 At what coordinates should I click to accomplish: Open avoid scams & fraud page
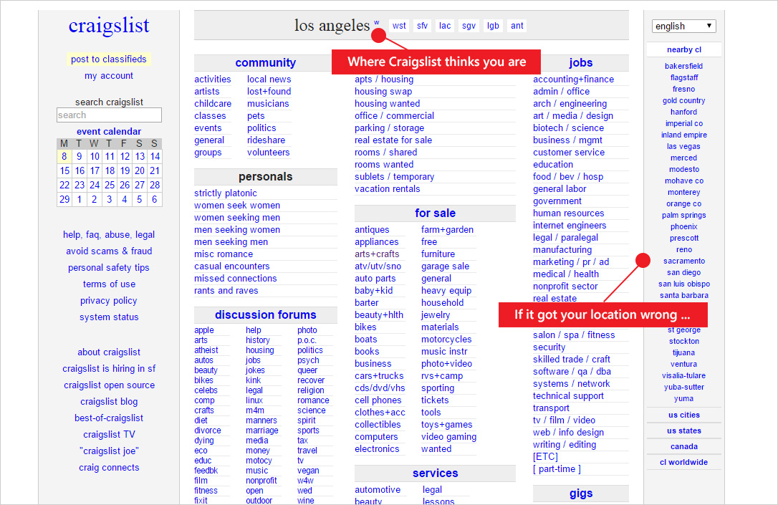109,251
